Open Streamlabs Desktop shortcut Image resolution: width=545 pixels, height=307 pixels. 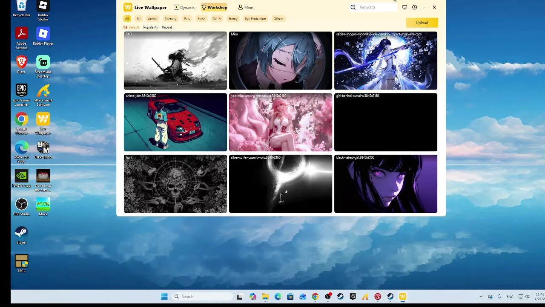click(x=43, y=67)
